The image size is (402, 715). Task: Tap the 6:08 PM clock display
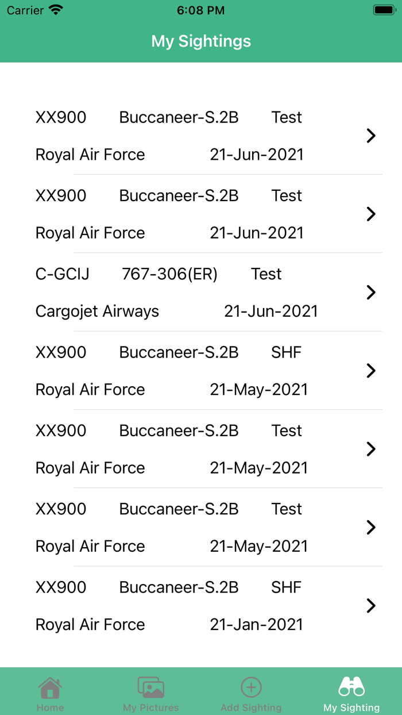(201, 9)
